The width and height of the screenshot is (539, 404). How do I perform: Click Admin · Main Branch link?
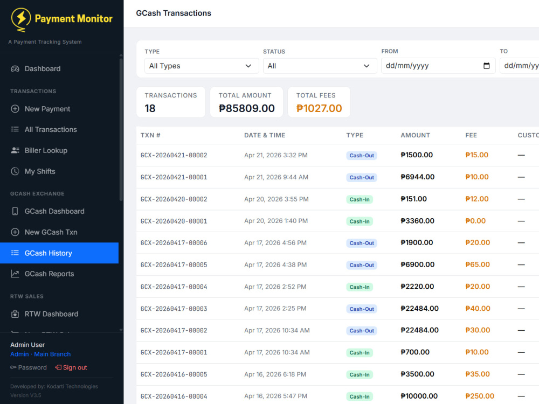pos(40,354)
